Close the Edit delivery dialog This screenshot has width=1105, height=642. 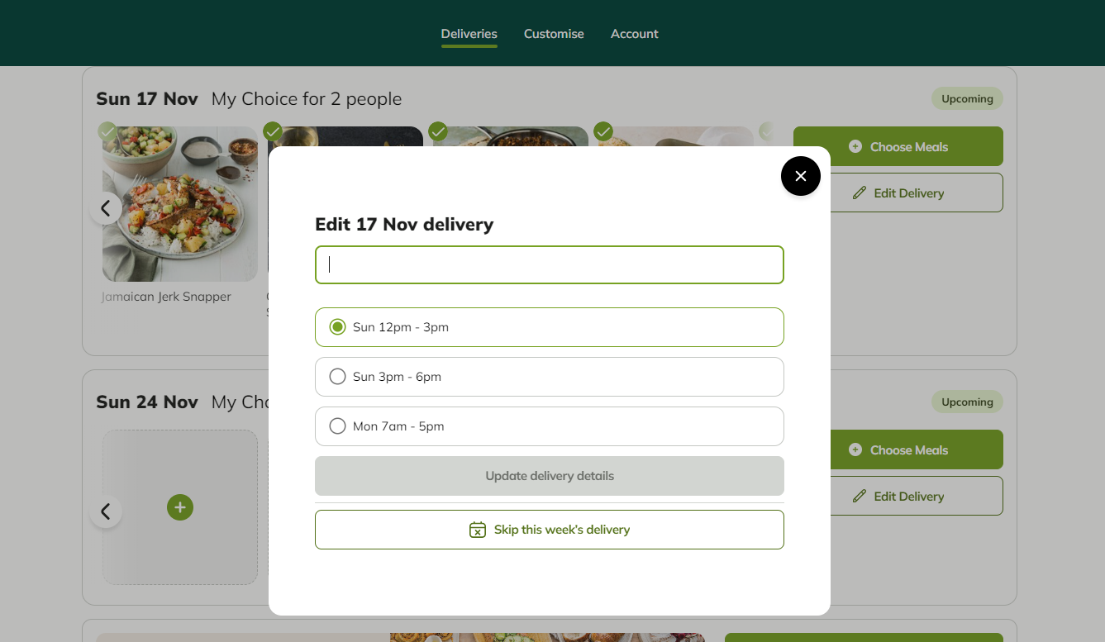(x=800, y=176)
